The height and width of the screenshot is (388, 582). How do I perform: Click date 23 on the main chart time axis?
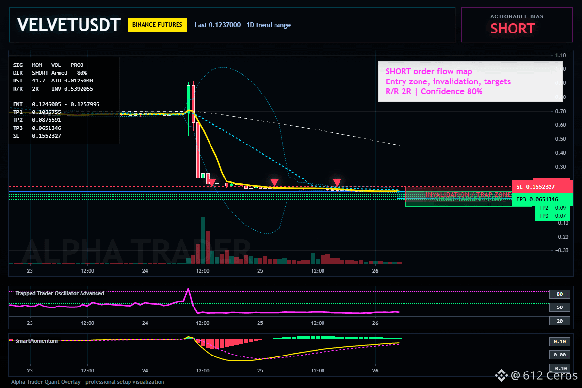click(x=30, y=270)
